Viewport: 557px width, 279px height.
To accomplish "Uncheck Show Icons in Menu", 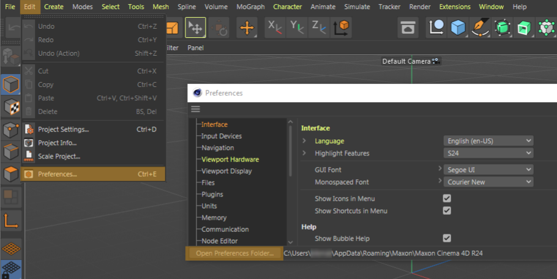I will [447, 198].
